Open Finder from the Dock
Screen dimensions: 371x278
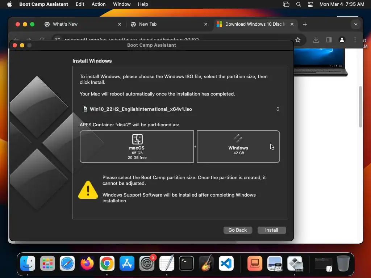pos(28,263)
